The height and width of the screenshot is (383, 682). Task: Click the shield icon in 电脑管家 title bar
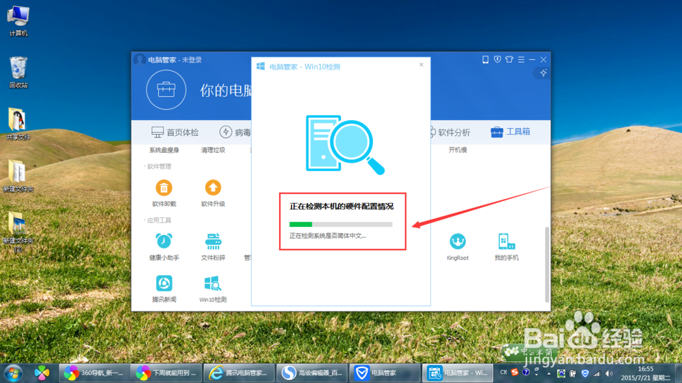[x=497, y=59]
